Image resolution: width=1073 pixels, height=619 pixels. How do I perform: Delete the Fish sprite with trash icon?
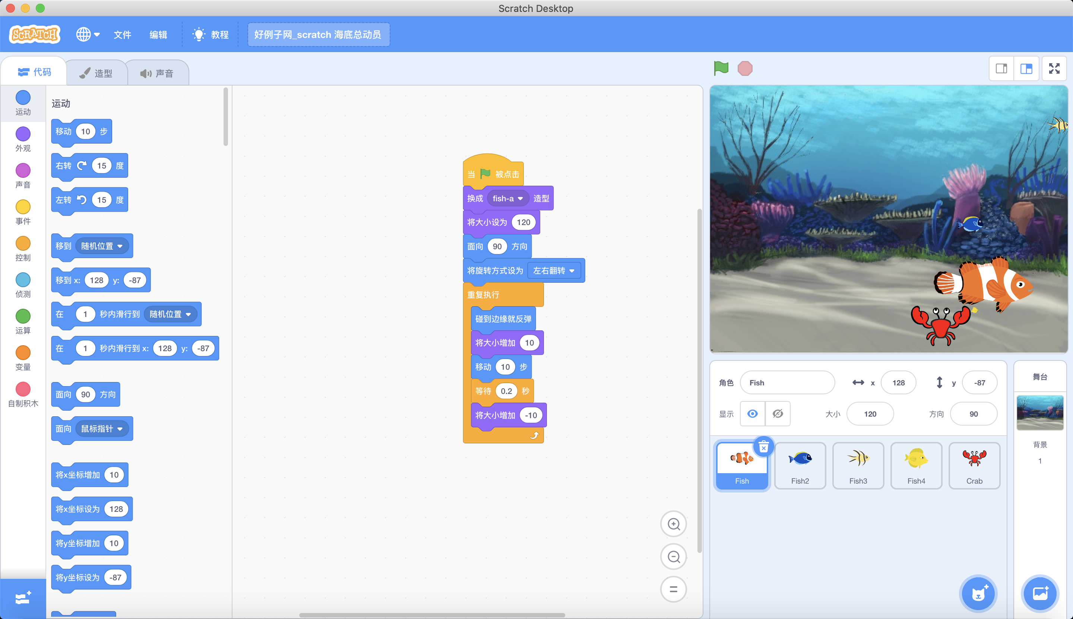pyautogui.click(x=764, y=447)
